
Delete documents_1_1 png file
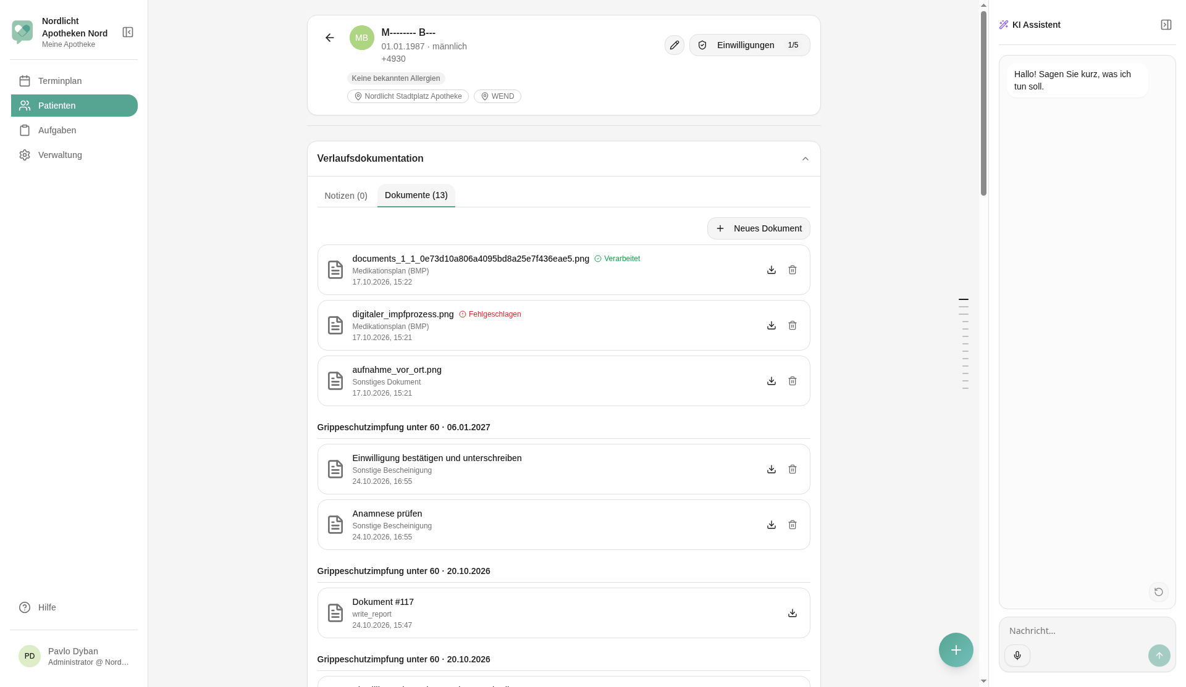tap(793, 270)
